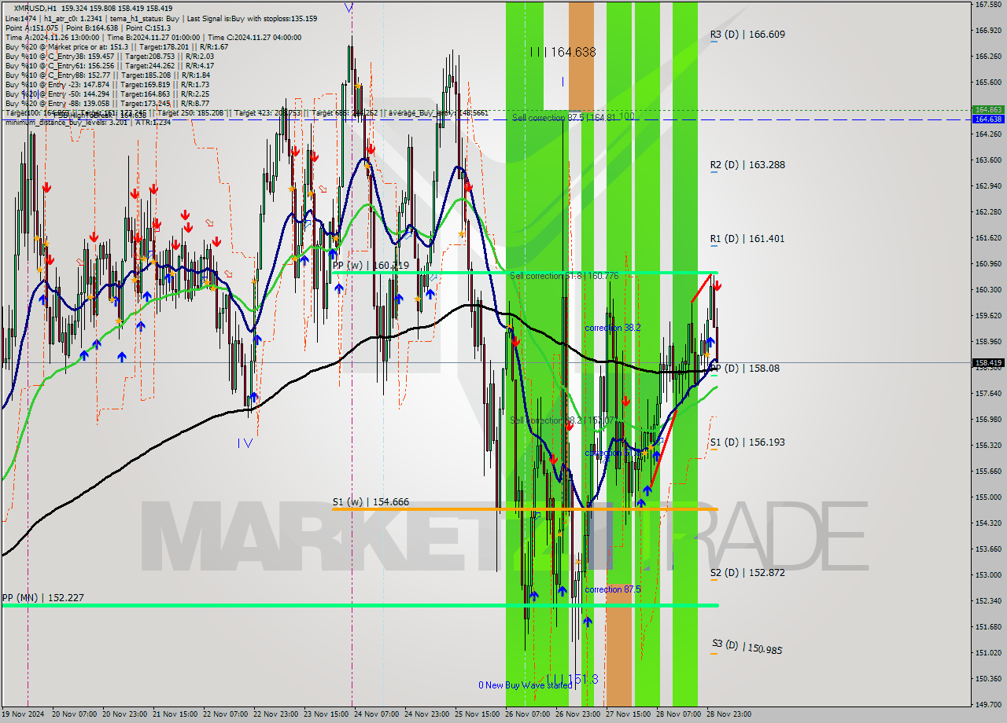Select the 166.260 price axis value
Image resolution: width=1007 pixels, height=723 pixels.
[988, 57]
